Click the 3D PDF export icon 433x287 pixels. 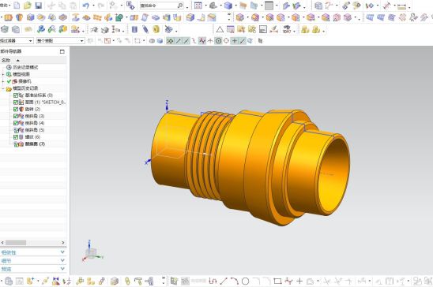tap(287, 29)
